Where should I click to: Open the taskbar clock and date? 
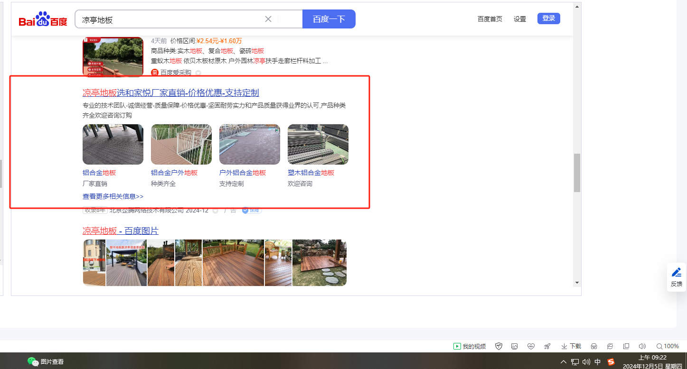coord(652,362)
